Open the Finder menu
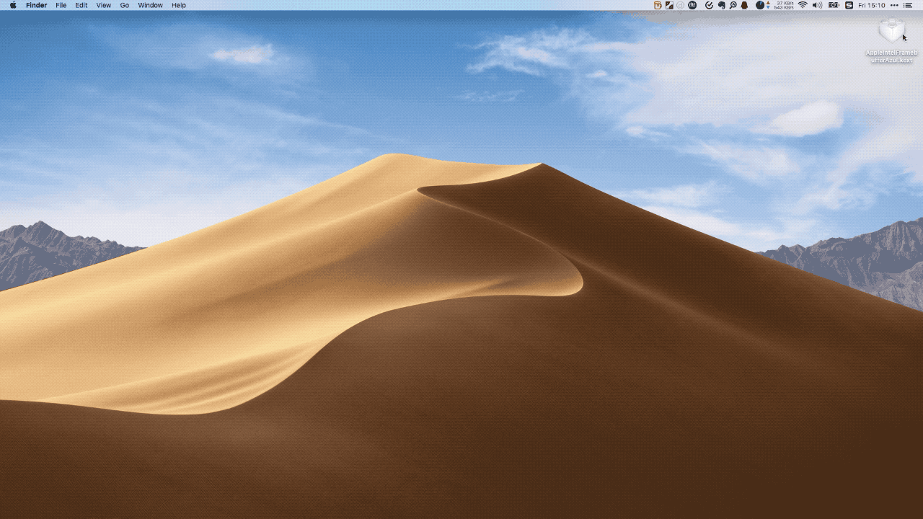923x519 pixels. coord(36,5)
